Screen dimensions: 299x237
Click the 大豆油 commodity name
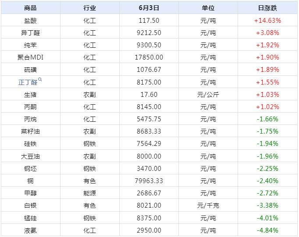pos(31,156)
